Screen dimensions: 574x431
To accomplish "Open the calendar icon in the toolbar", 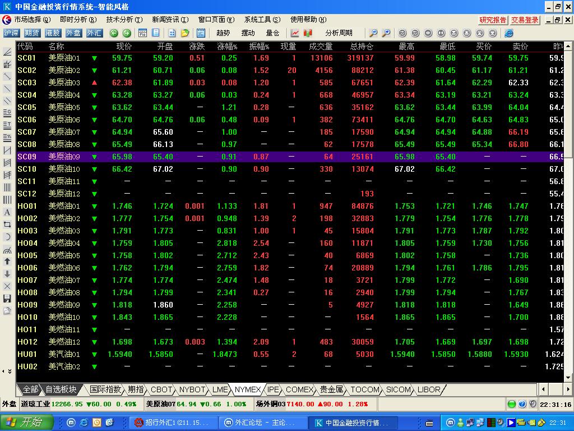I will coord(142,33).
